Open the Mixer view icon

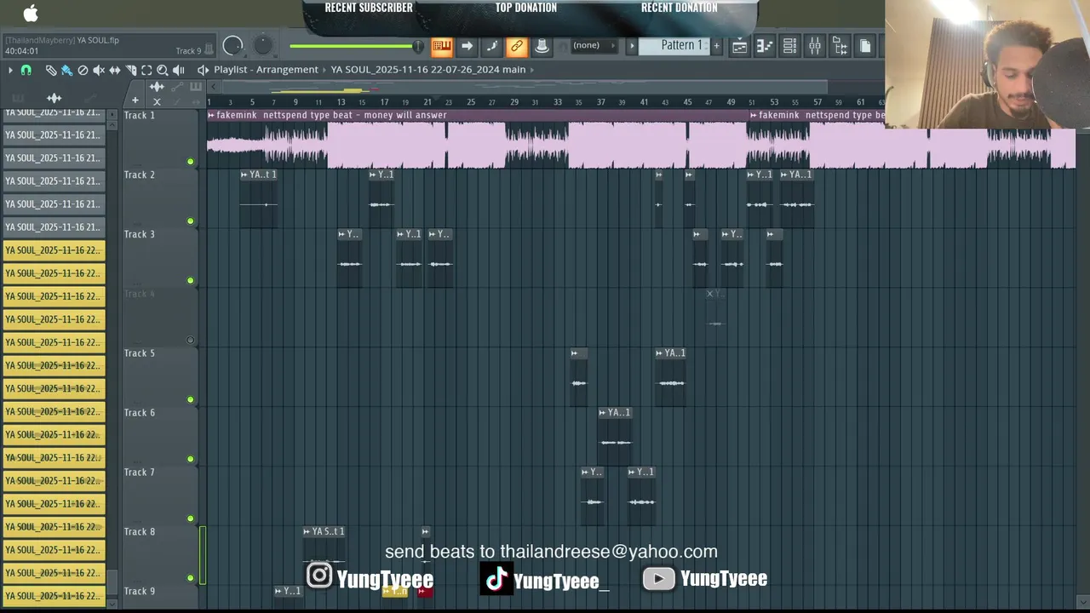click(815, 46)
